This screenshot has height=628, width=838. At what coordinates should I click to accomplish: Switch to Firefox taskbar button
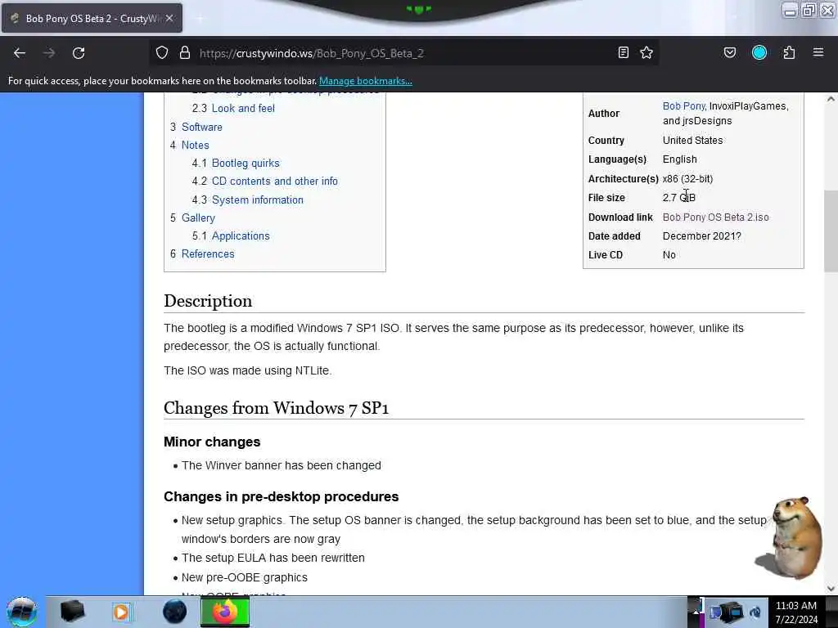pyautogui.click(x=225, y=612)
